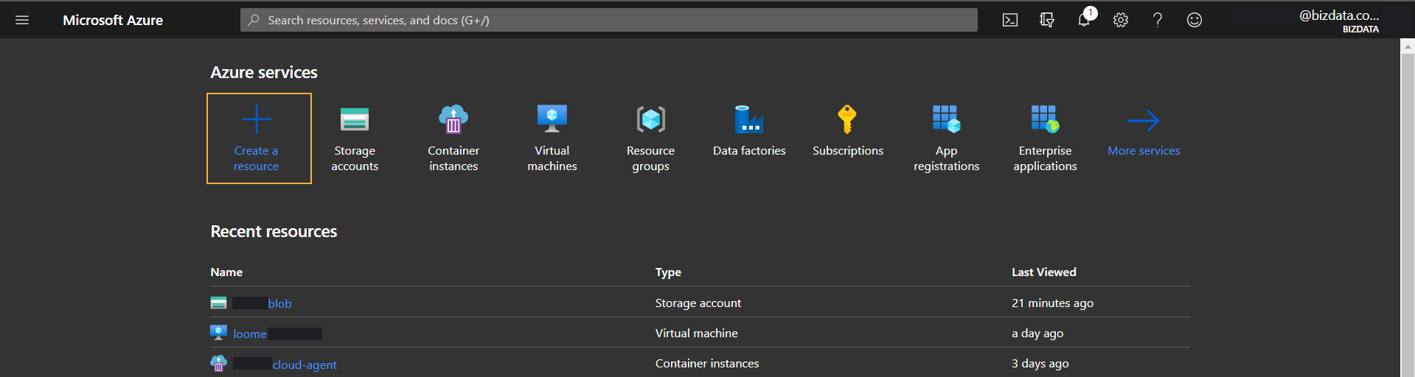Open Cloud Shell from the top bar
Viewport: 1415px width, 377px height.
coord(1010,20)
